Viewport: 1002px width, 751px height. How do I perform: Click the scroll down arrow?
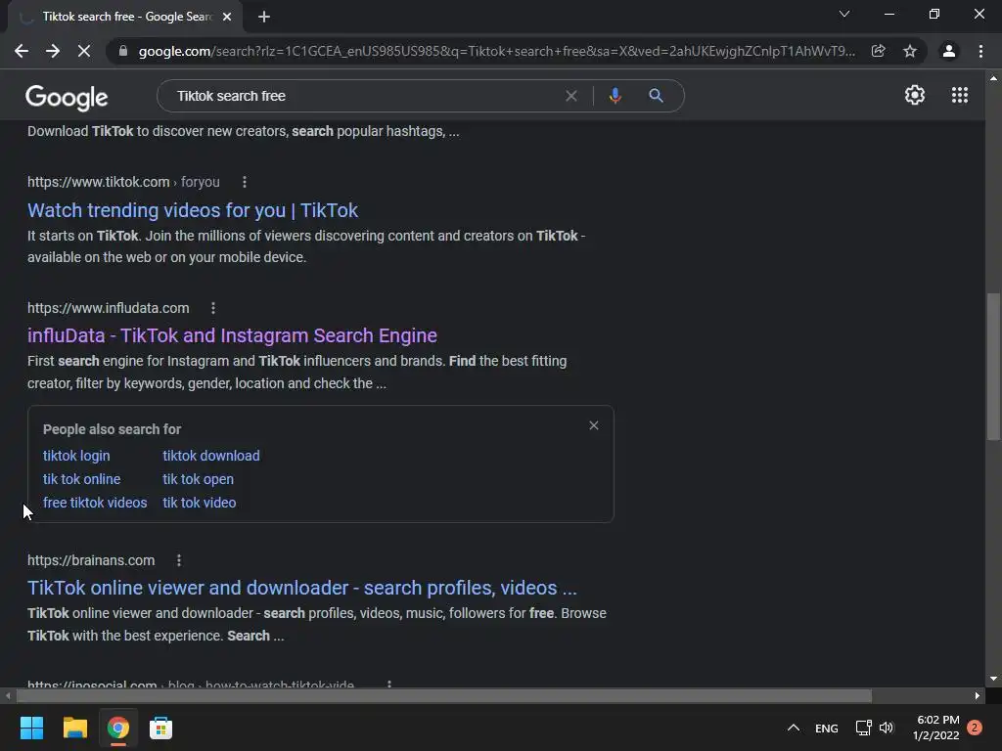point(993,679)
